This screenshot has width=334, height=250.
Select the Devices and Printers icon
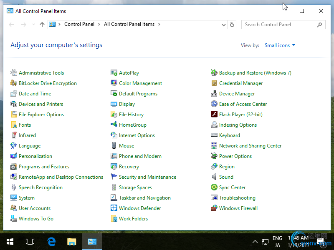point(14,104)
